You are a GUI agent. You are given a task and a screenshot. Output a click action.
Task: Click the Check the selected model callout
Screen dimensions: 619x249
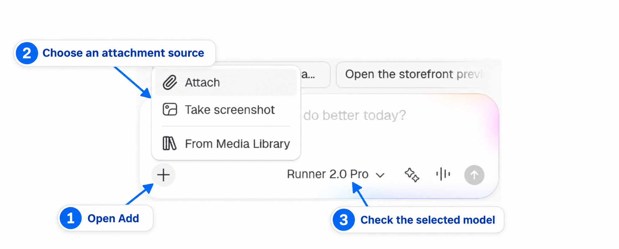click(417, 220)
